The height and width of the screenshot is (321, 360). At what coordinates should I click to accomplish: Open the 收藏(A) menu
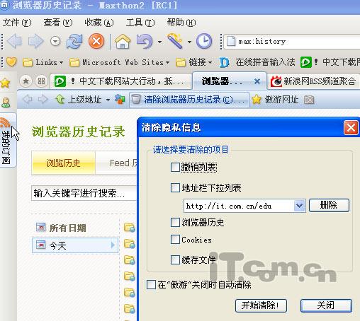coord(99,23)
